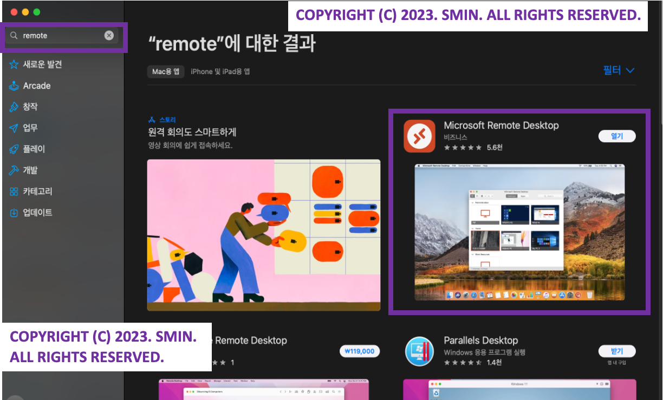663x400 pixels.
Task: Click the green maximize window button
Action: (x=37, y=12)
